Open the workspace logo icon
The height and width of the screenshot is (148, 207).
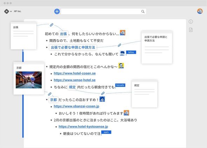click(x=6, y=11)
